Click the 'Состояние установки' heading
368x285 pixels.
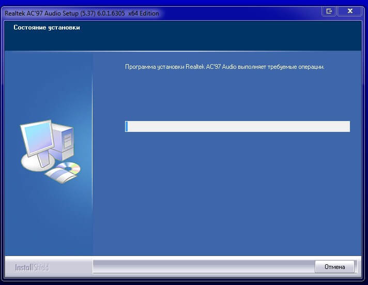(47, 27)
